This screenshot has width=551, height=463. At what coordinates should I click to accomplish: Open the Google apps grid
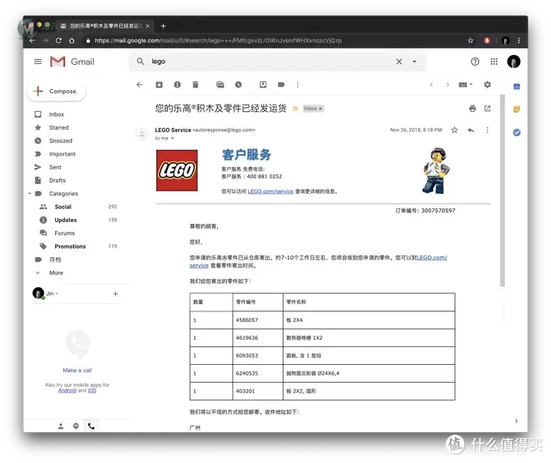(494, 62)
